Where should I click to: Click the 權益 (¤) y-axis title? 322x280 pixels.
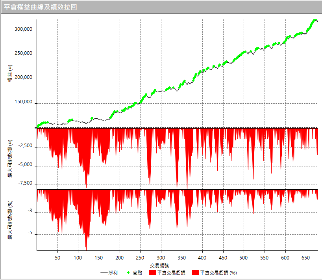[10, 73]
